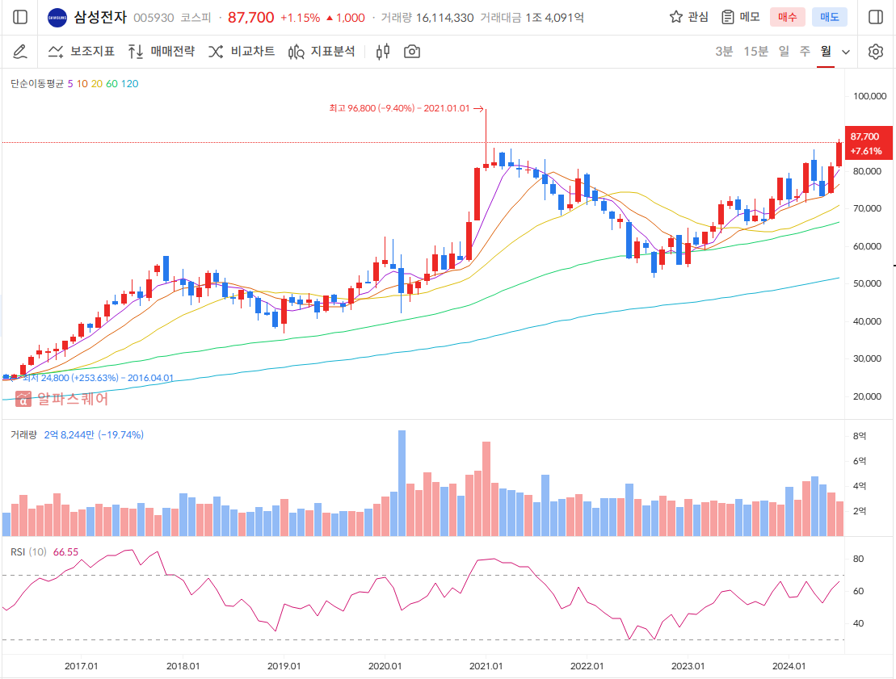This screenshot has height=679, width=896.
Task: Click the RSI axis value 80
Action: click(x=858, y=559)
